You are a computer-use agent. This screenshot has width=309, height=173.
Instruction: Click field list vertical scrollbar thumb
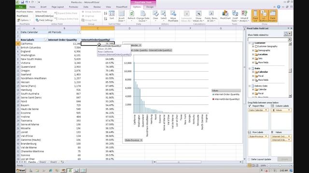pos(290,71)
